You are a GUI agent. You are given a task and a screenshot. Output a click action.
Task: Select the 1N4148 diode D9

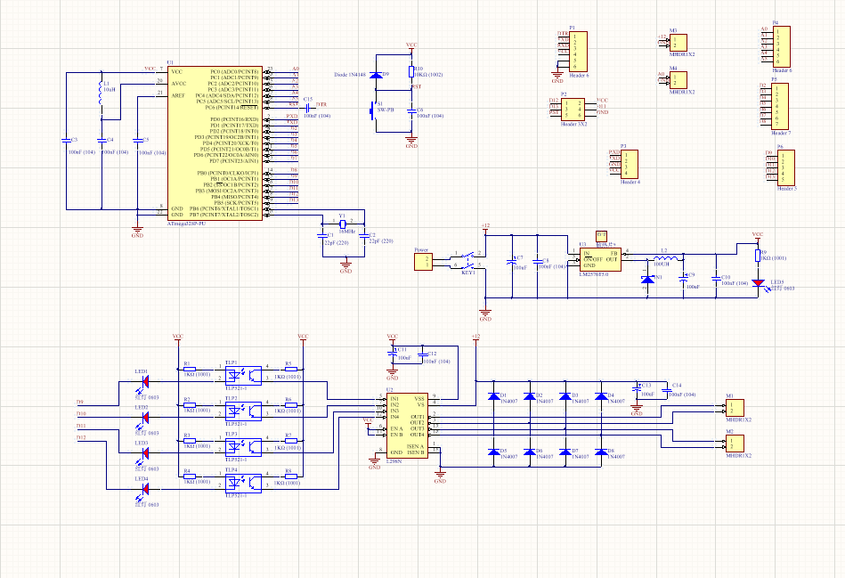(x=376, y=75)
